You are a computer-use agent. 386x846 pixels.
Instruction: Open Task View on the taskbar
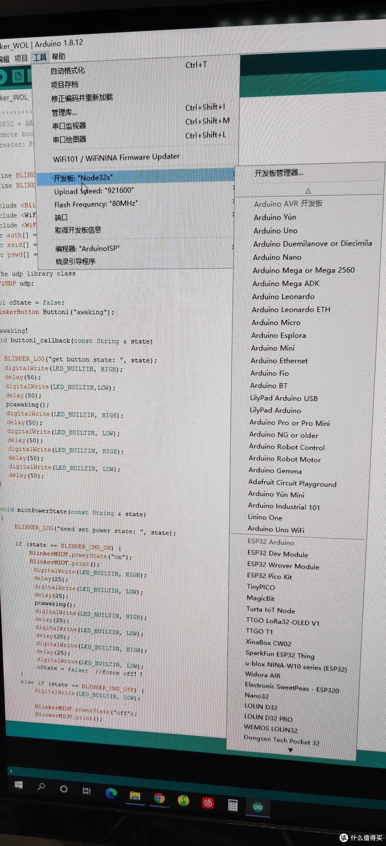[87, 791]
